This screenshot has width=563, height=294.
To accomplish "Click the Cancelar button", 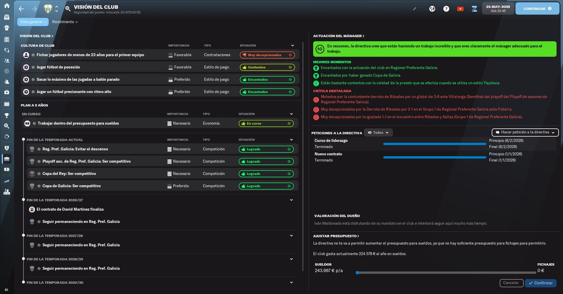I will tap(512, 283).
